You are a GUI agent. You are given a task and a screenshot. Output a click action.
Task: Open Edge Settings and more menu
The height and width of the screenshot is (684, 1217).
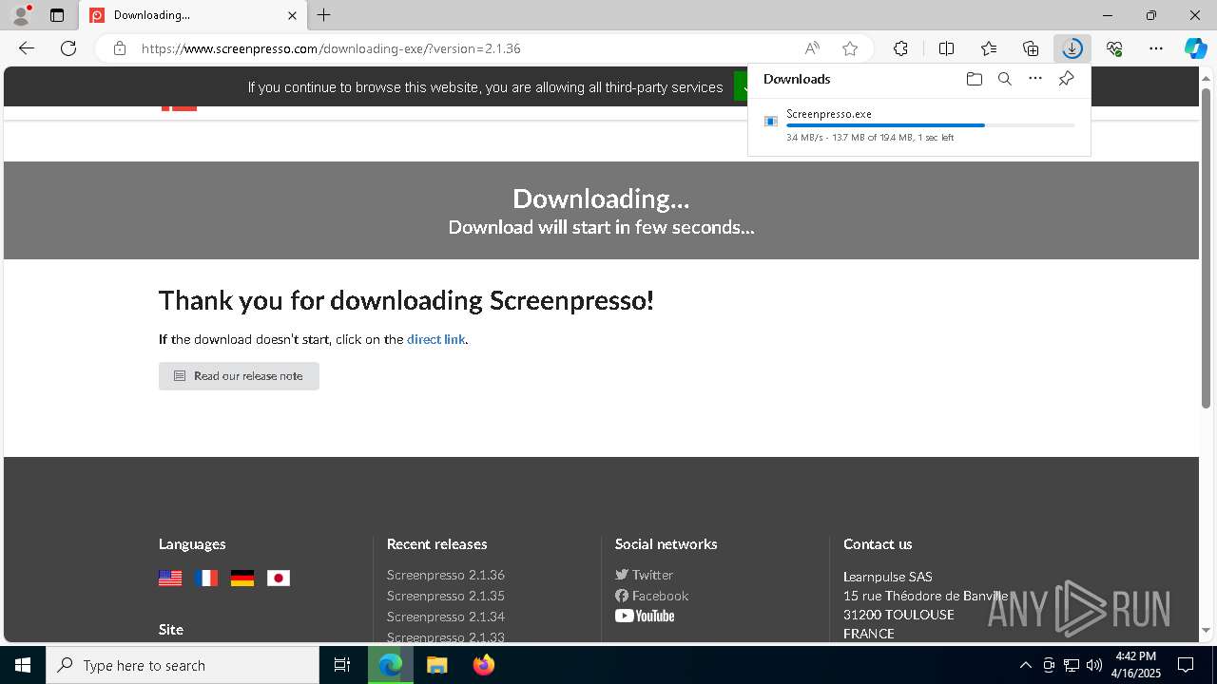click(x=1156, y=48)
